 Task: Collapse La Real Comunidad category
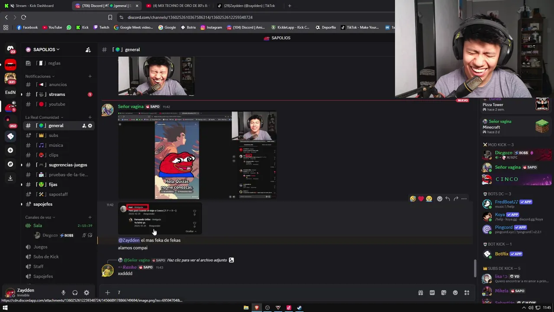pyautogui.click(x=45, y=117)
